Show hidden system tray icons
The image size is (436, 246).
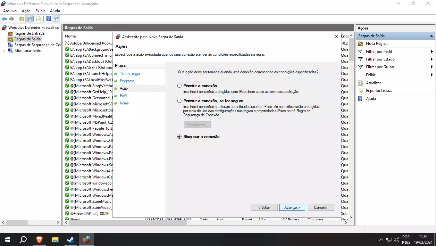pyautogui.click(x=381, y=239)
